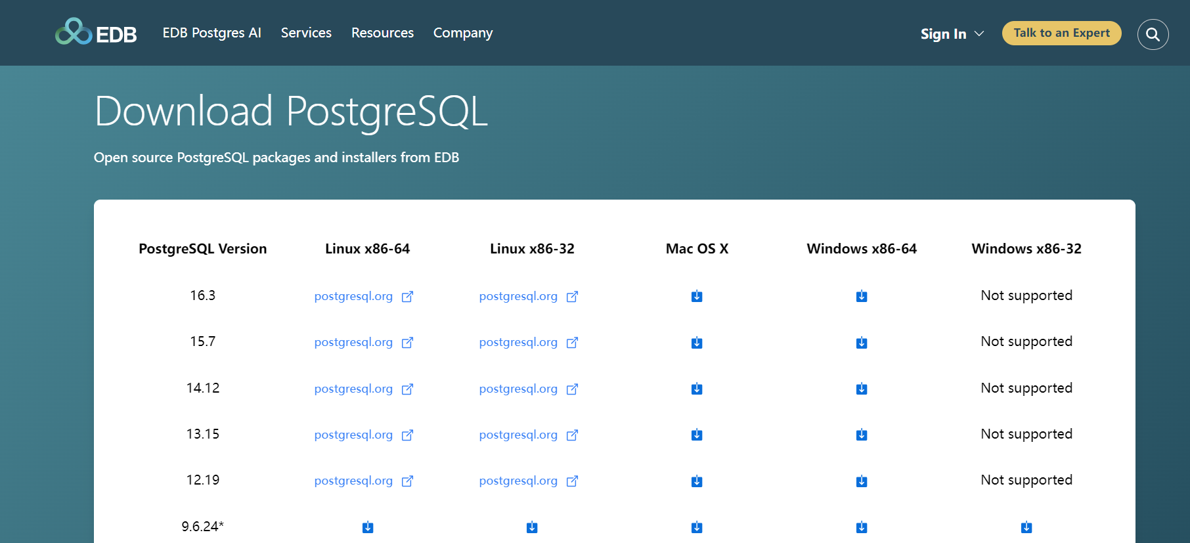Select version 16.3 cell
Viewport: 1190px width, 543px height.
coord(203,295)
